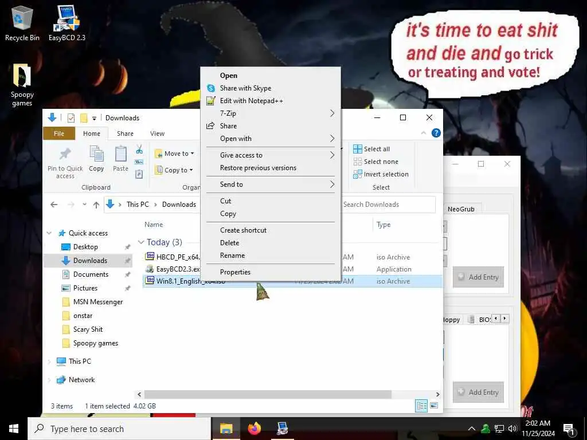Click the Properties quick access toolbar icon
Image resolution: width=587 pixels, height=440 pixels.
click(71, 118)
